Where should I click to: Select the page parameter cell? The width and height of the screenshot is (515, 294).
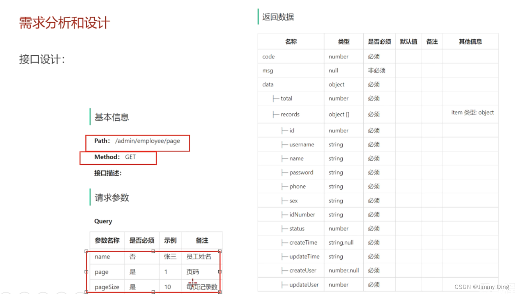pyautogui.click(x=101, y=272)
